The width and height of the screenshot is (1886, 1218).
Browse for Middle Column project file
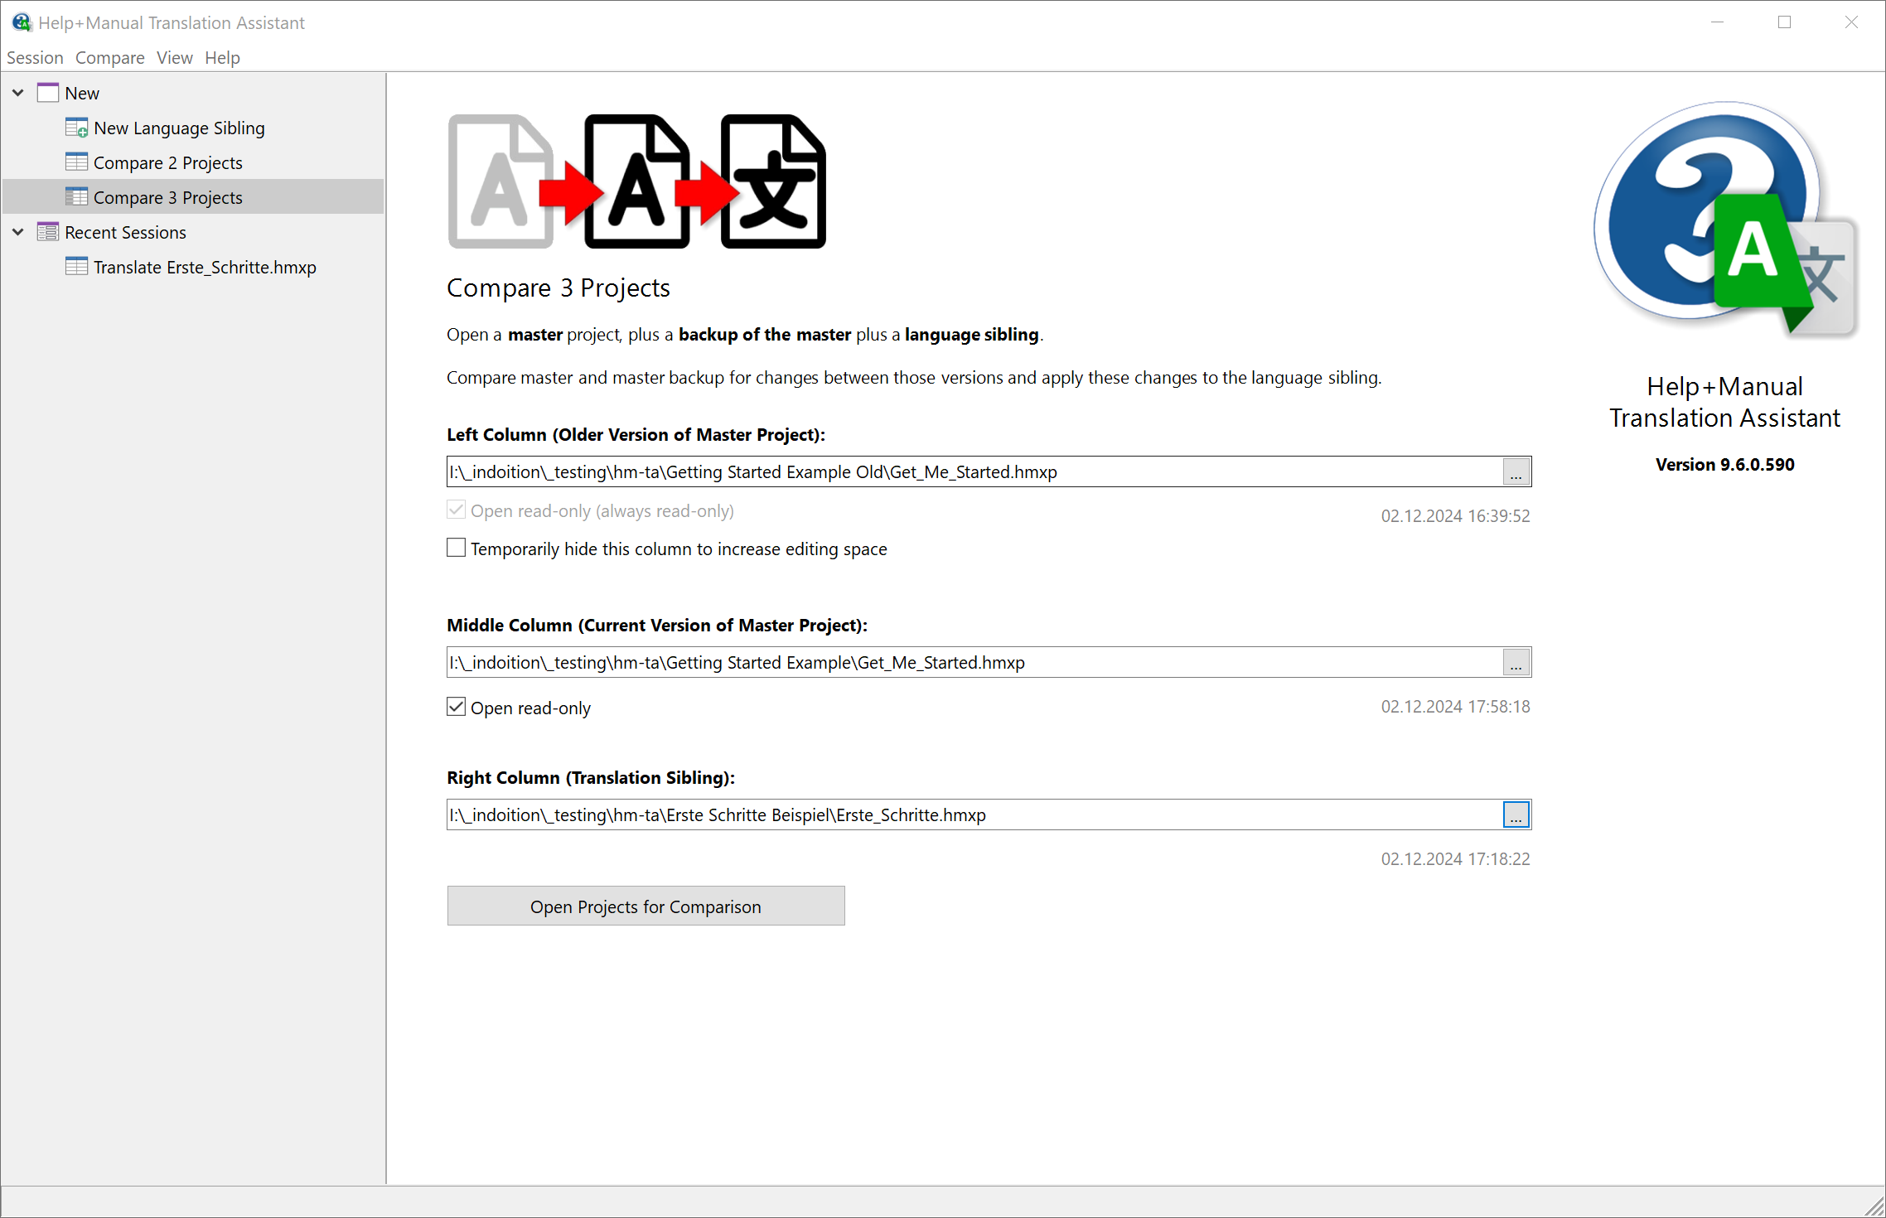[x=1516, y=663]
